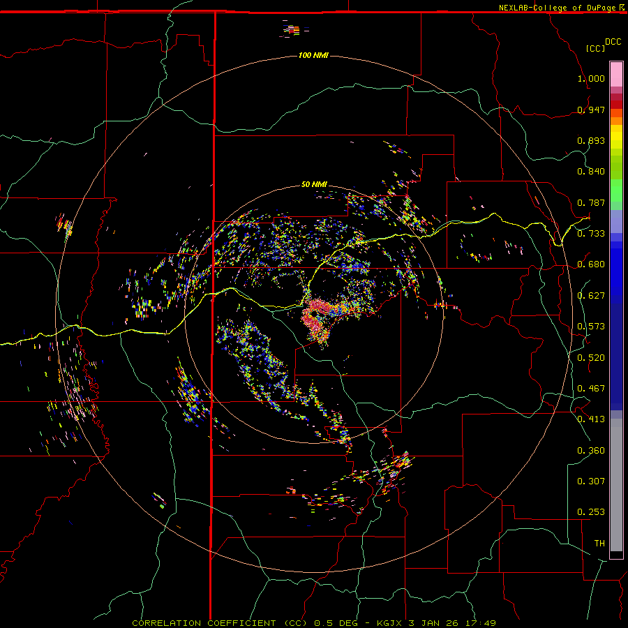Select the 0.627 legend value
The height and width of the screenshot is (628, 628).
point(591,296)
